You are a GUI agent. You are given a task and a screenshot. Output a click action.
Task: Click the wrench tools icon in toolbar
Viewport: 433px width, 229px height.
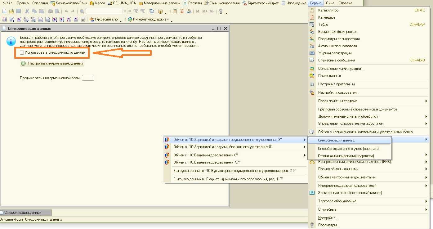coord(221,11)
